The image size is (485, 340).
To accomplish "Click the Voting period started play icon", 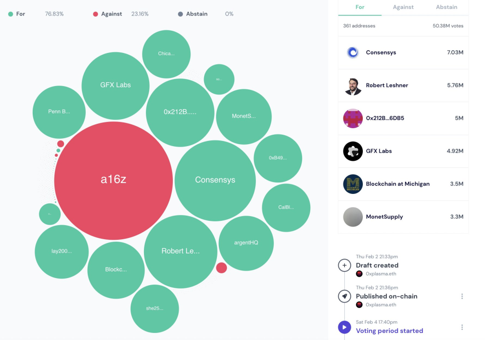I will [x=344, y=327].
